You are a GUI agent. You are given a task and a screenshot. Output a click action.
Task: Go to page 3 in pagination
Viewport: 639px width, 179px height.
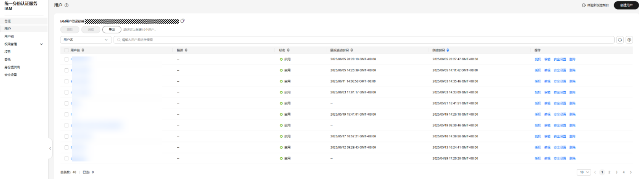(616, 173)
